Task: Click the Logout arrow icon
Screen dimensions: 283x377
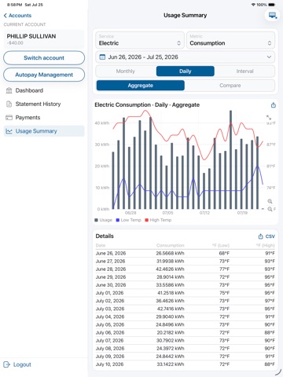Action: coord(6,364)
